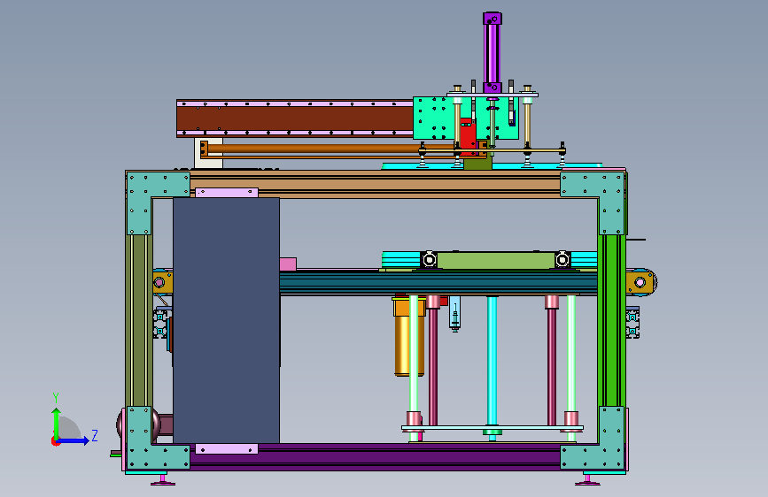
Task: Click the left pink leveling foot
Action: (163, 480)
